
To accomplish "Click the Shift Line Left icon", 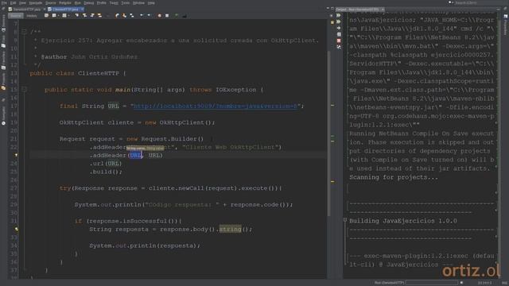I will (142, 15).
